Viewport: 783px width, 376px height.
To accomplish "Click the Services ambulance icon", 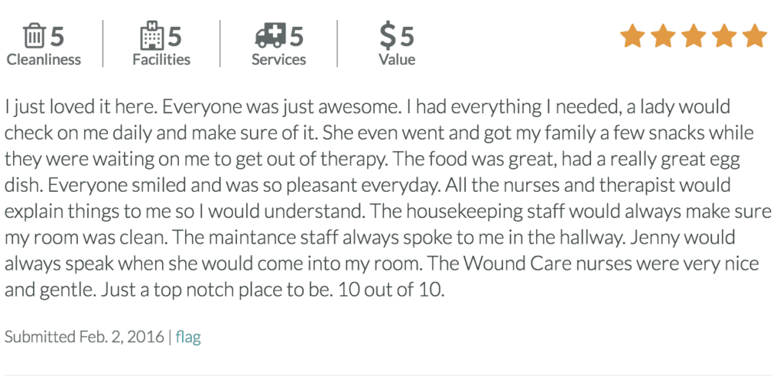I will pos(270,36).
